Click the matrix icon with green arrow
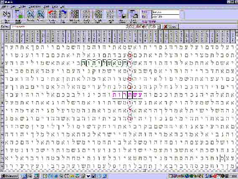The height and width of the screenshot is (179, 238). (x=19, y=14)
